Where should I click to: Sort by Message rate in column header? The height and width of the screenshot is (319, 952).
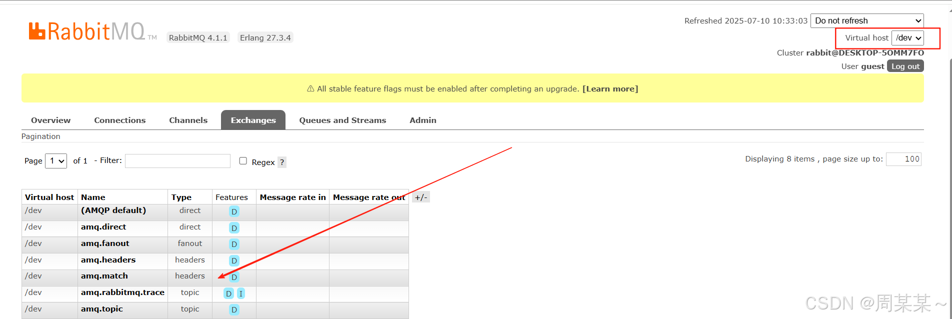[x=292, y=197]
